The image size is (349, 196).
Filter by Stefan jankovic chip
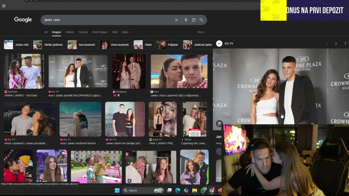pyautogui.click(x=49, y=45)
